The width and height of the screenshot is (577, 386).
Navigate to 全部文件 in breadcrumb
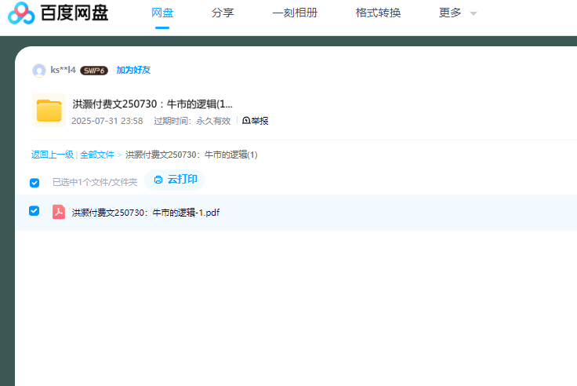(x=97, y=155)
